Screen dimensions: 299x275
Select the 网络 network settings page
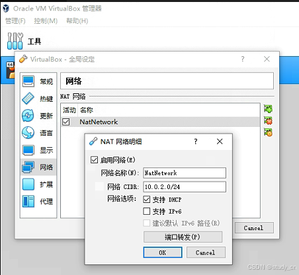tap(38, 167)
